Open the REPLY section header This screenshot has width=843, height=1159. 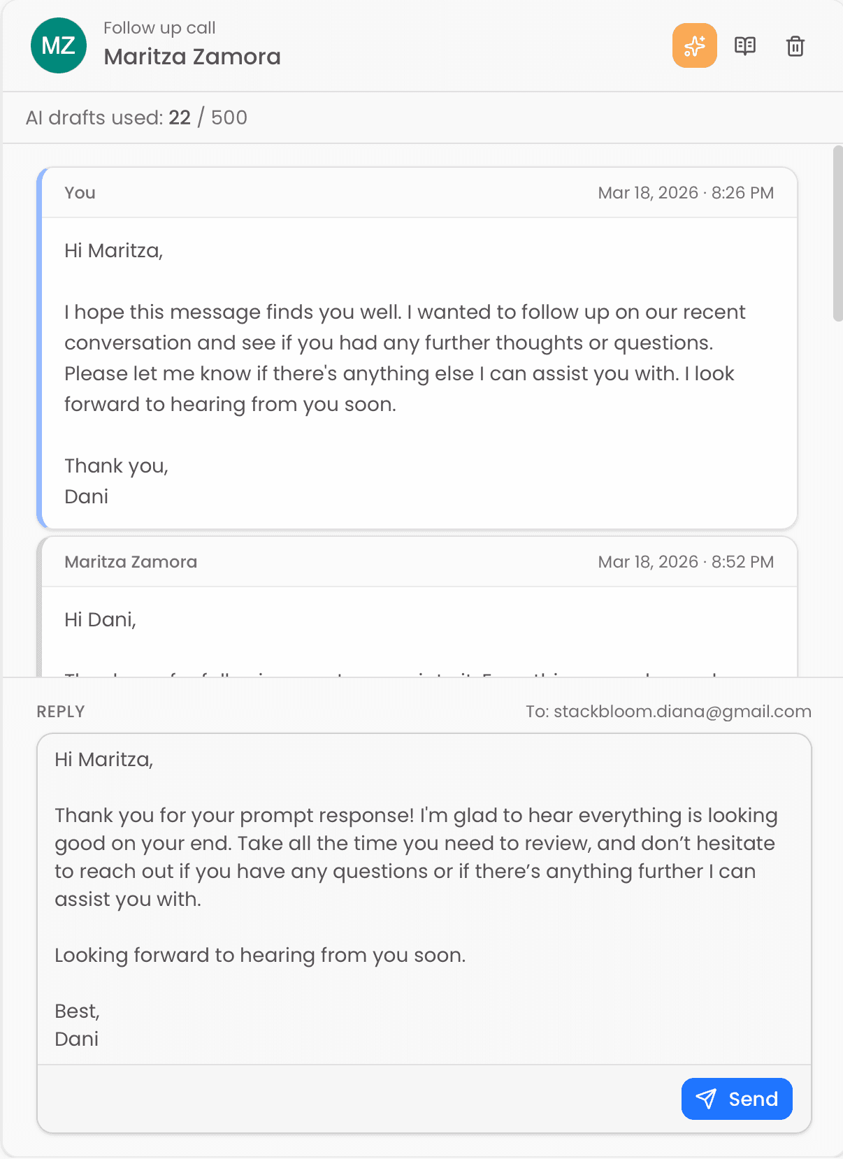click(x=61, y=711)
